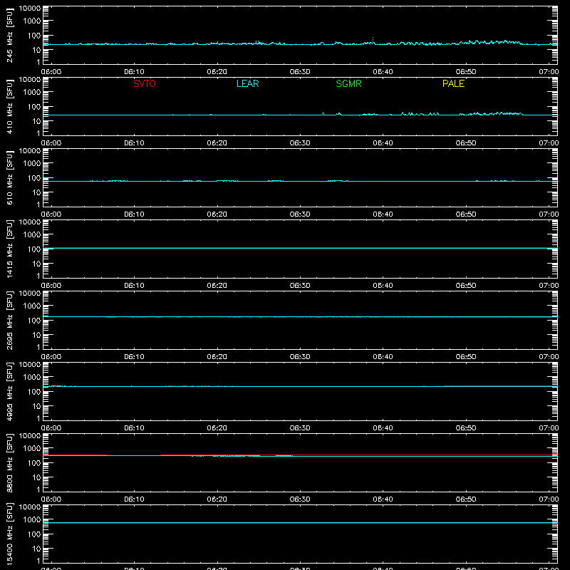Click the 06:10 time label under 245 MHz panel
This screenshot has height=570, width=570.
pyautogui.click(x=134, y=72)
